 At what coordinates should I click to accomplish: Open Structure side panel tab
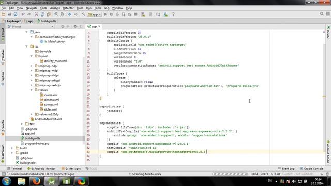[3, 57]
